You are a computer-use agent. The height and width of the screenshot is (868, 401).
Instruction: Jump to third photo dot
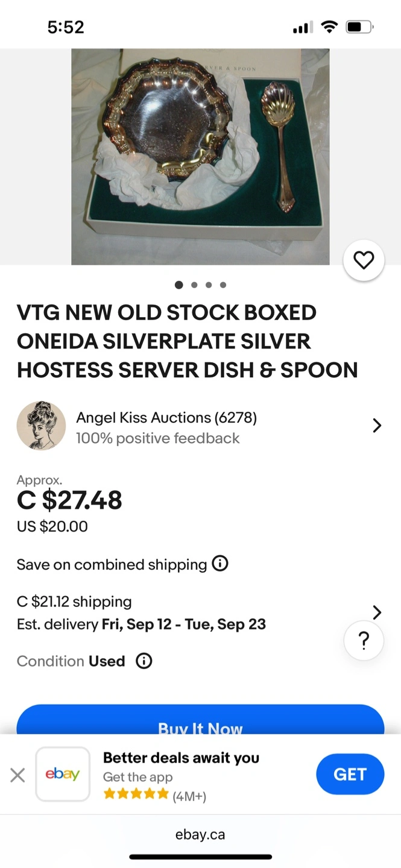tap(209, 285)
